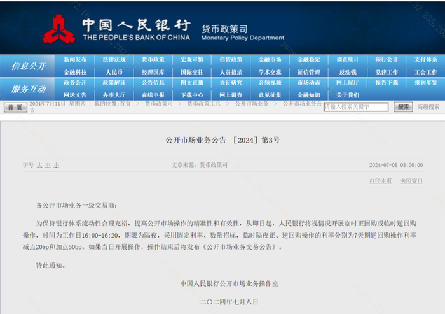The height and width of the screenshot is (314, 445).
Task: Click the 服务互动 section label
Action: pos(29,89)
